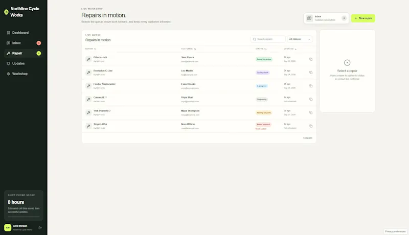The image size is (409, 235).
Task: Open the Inbox customer conversations card
Action: (x=326, y=18)
